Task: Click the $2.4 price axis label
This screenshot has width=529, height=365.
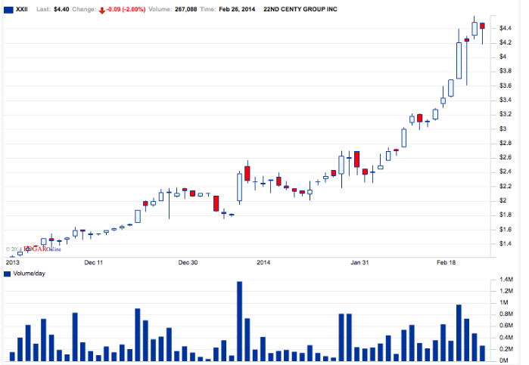Action: tap(505, 172)
